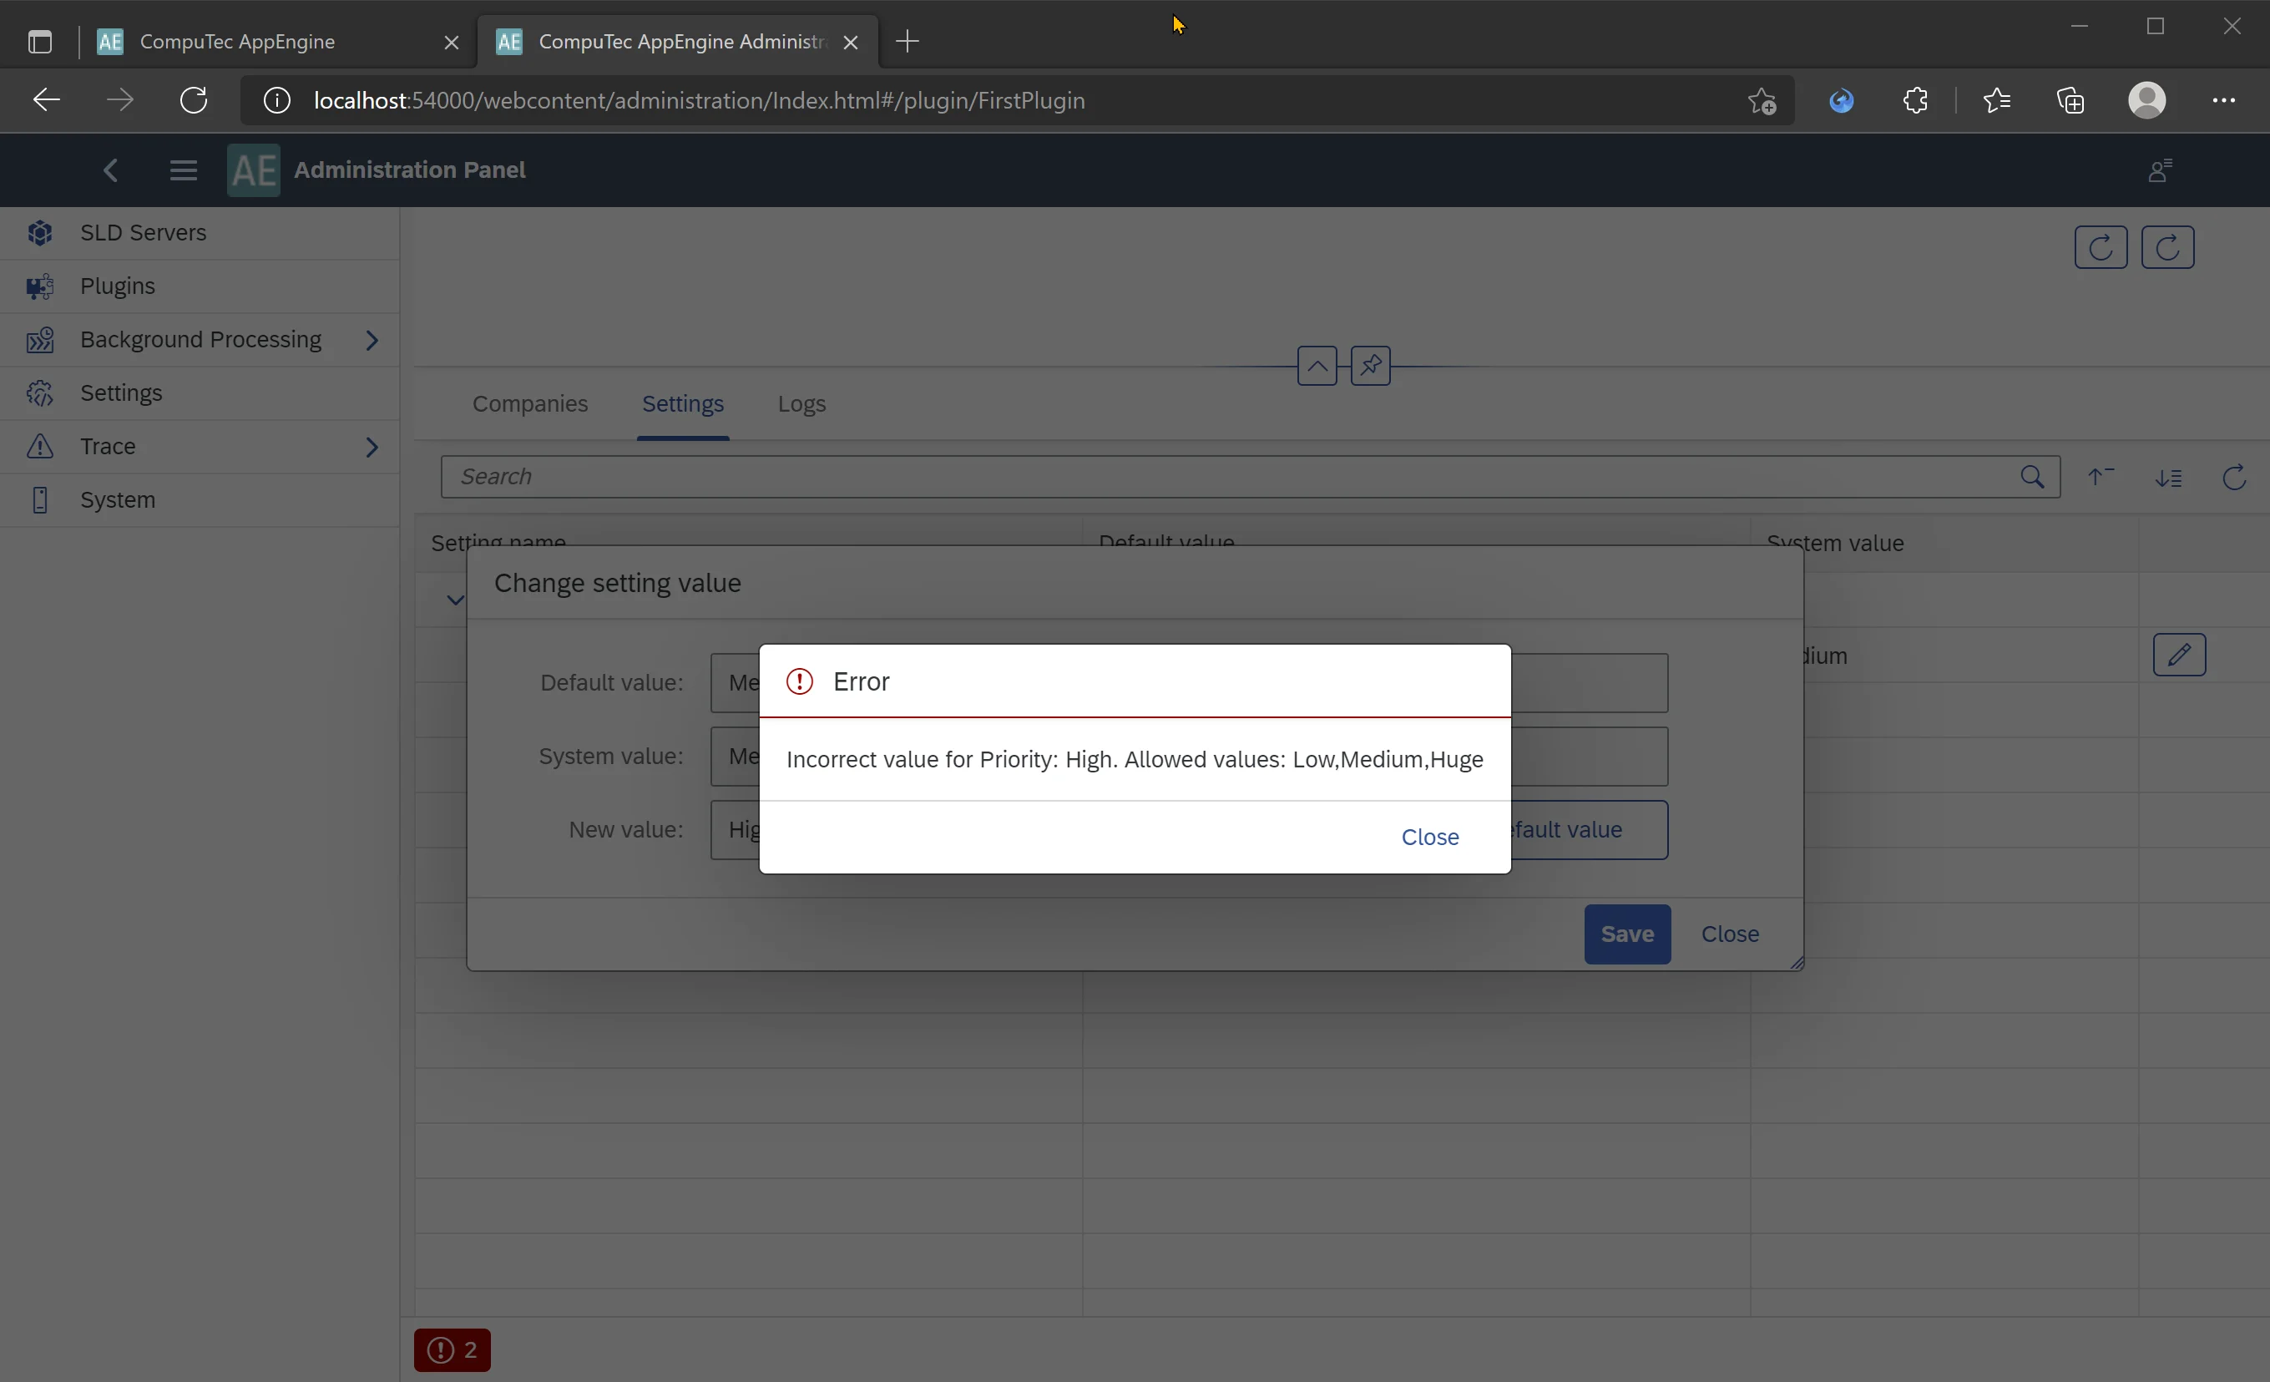Click the sort order list icon
The height and width of the screenshot is (1382, 2270).
coord(2170,478)
